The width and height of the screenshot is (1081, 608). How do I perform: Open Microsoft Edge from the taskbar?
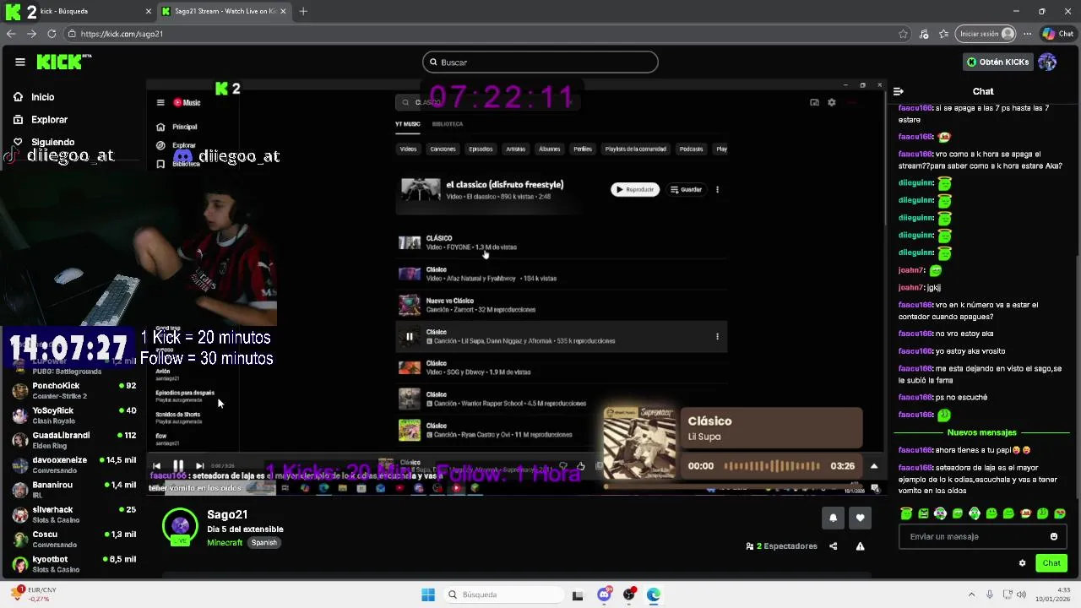(x=654, y=594)
